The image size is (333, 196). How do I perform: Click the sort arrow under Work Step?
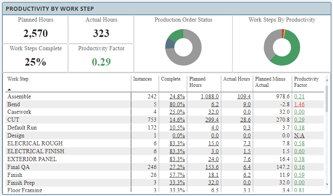(x=9, y=89)
